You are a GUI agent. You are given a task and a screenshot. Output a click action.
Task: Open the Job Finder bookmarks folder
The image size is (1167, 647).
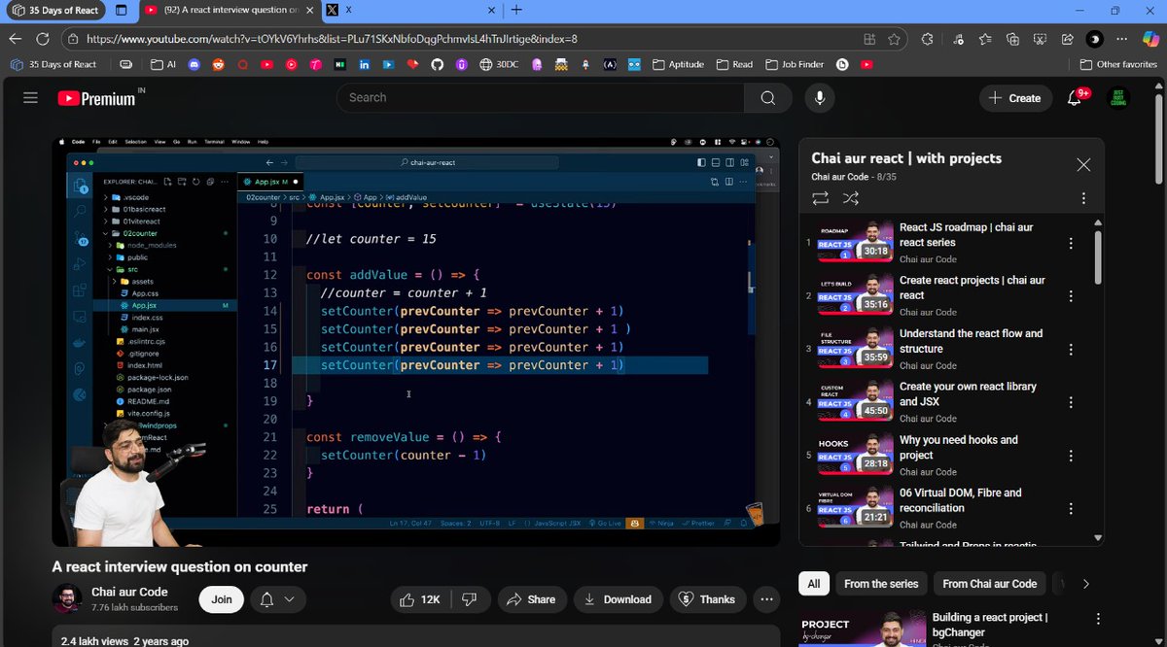coord(795,64)
